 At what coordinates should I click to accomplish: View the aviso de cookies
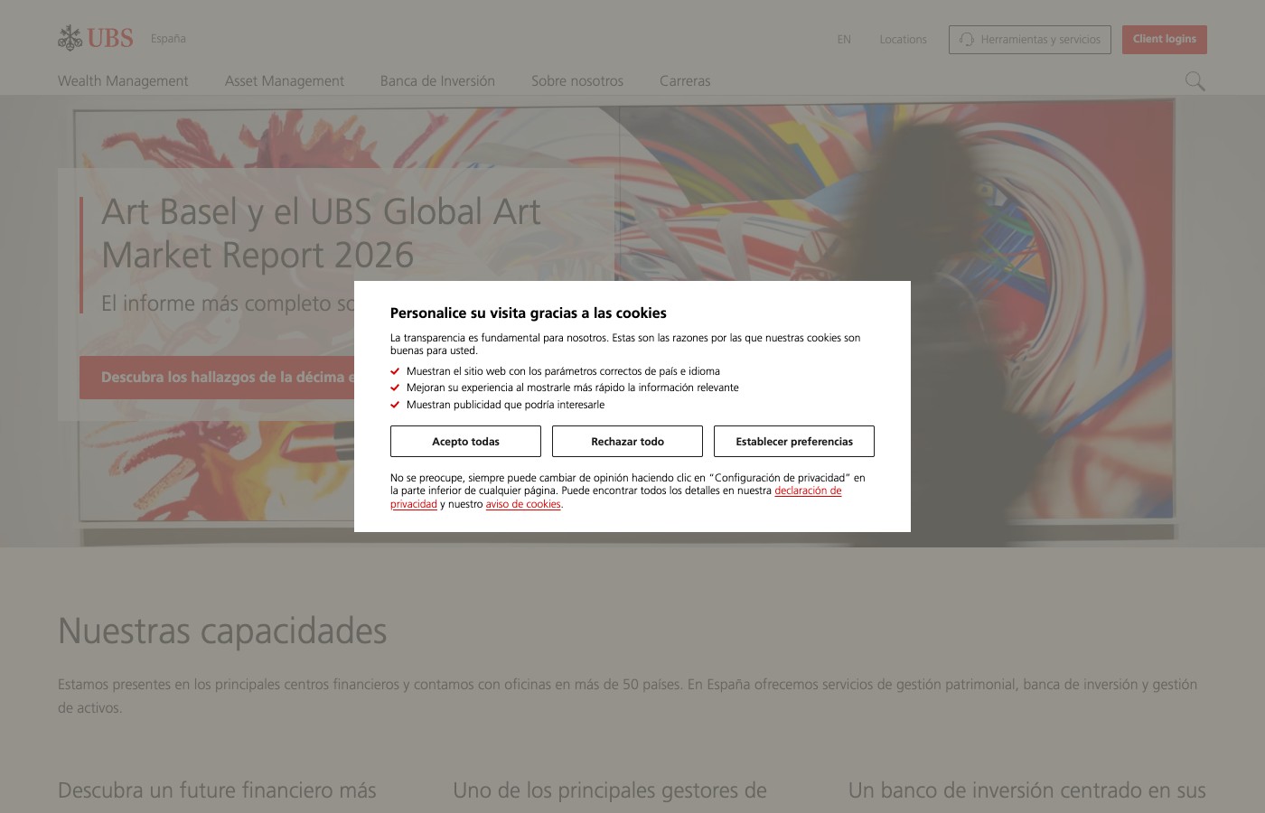point(523,504)
